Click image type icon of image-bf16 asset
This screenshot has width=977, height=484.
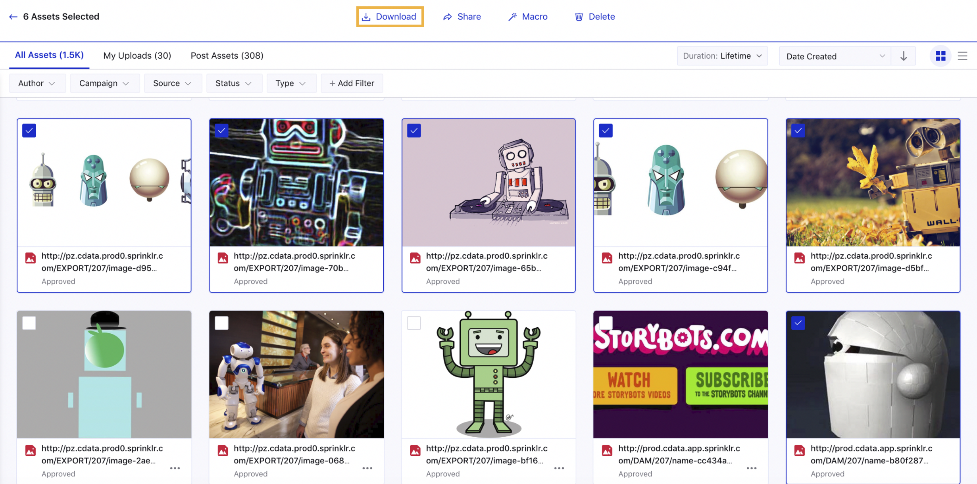click(415, 450)
